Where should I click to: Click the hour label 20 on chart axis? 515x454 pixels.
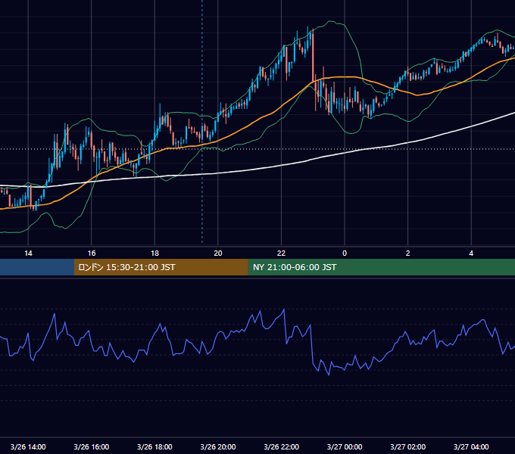click(x=218, y=253)
